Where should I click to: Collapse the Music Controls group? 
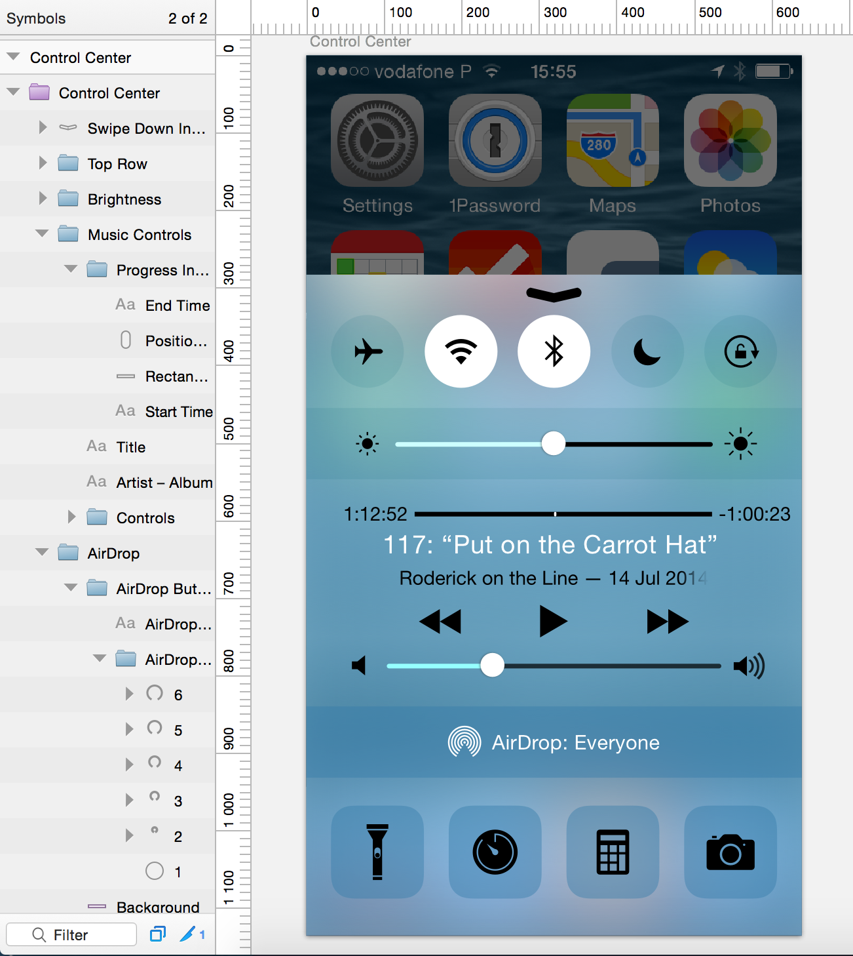(x=42, y=233)
